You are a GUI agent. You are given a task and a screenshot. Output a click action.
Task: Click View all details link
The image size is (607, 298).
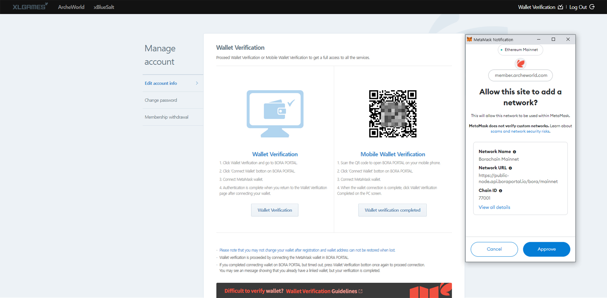[x=494, y=207]
